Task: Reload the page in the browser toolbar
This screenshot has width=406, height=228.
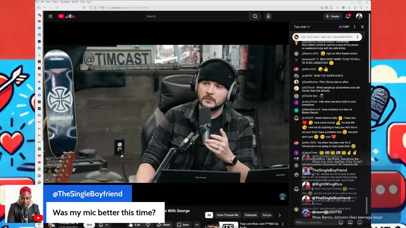Action: (x=57, y=7)
